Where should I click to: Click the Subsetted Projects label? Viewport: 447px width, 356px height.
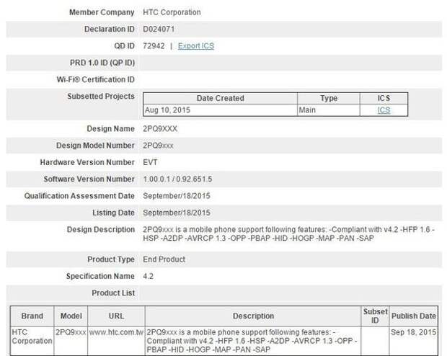pyautogui.click(x=101, y=97)
